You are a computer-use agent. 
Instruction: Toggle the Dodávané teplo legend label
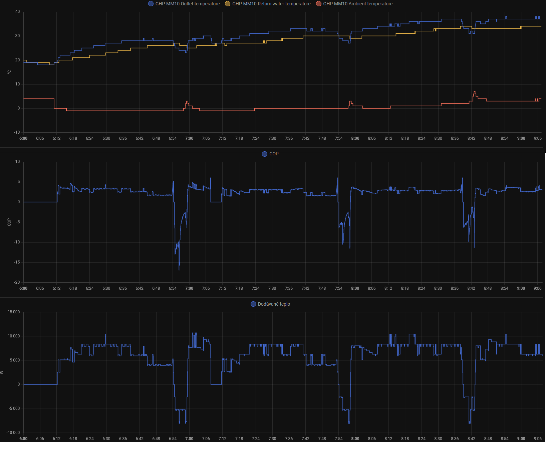[274, 304]
